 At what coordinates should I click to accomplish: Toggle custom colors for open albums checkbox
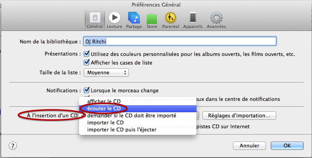tap(86, 54)
